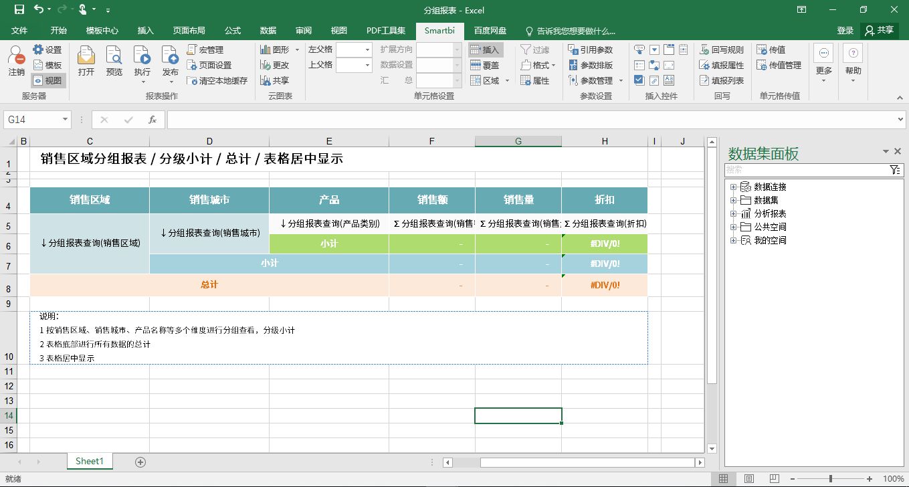Click the zoom slider in the status bar

[x=830, y=479]
